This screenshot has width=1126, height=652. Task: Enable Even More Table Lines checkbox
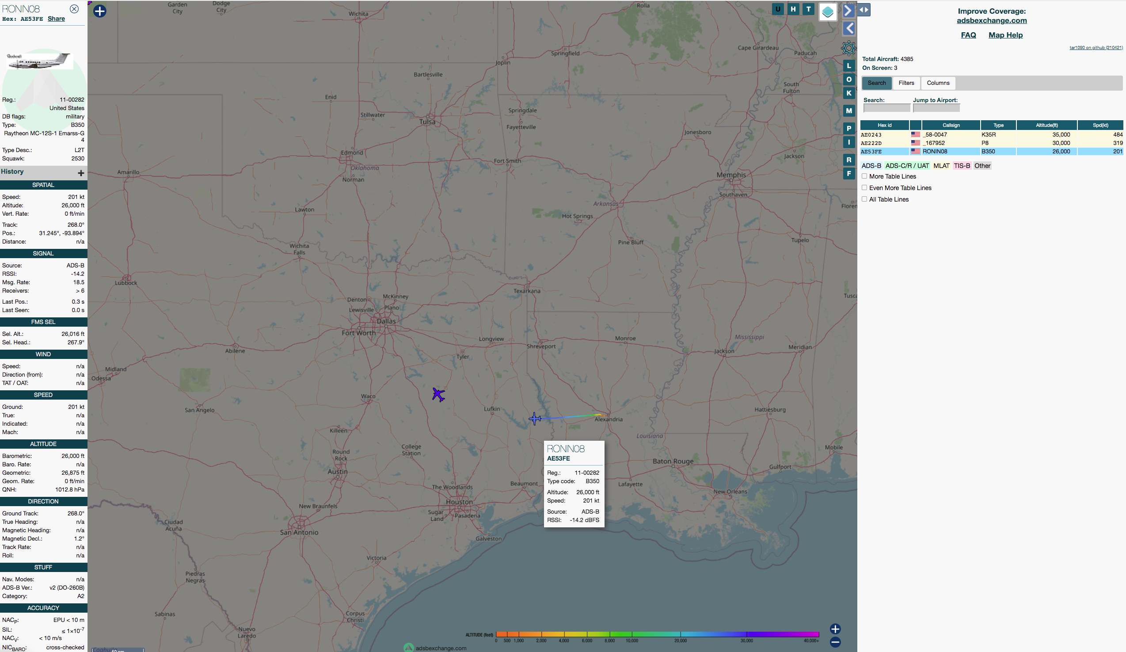864,188
